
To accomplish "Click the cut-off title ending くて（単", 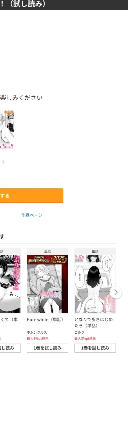I will 9,320.
